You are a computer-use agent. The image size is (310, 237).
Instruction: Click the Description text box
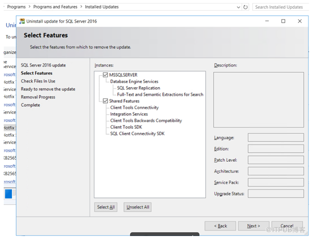coord(259,100)
